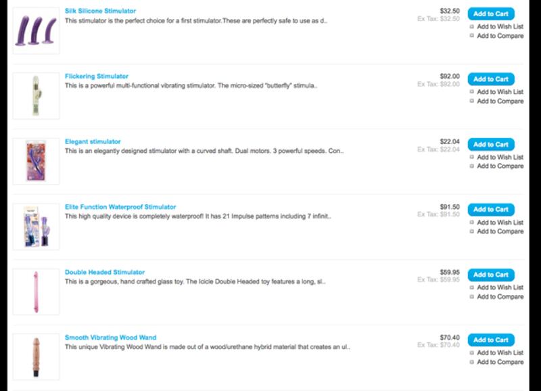Viewport: 541px width, 391px height.
Task: Add Double Headed Stimulator to cart
Action: [x=490, y=275]
